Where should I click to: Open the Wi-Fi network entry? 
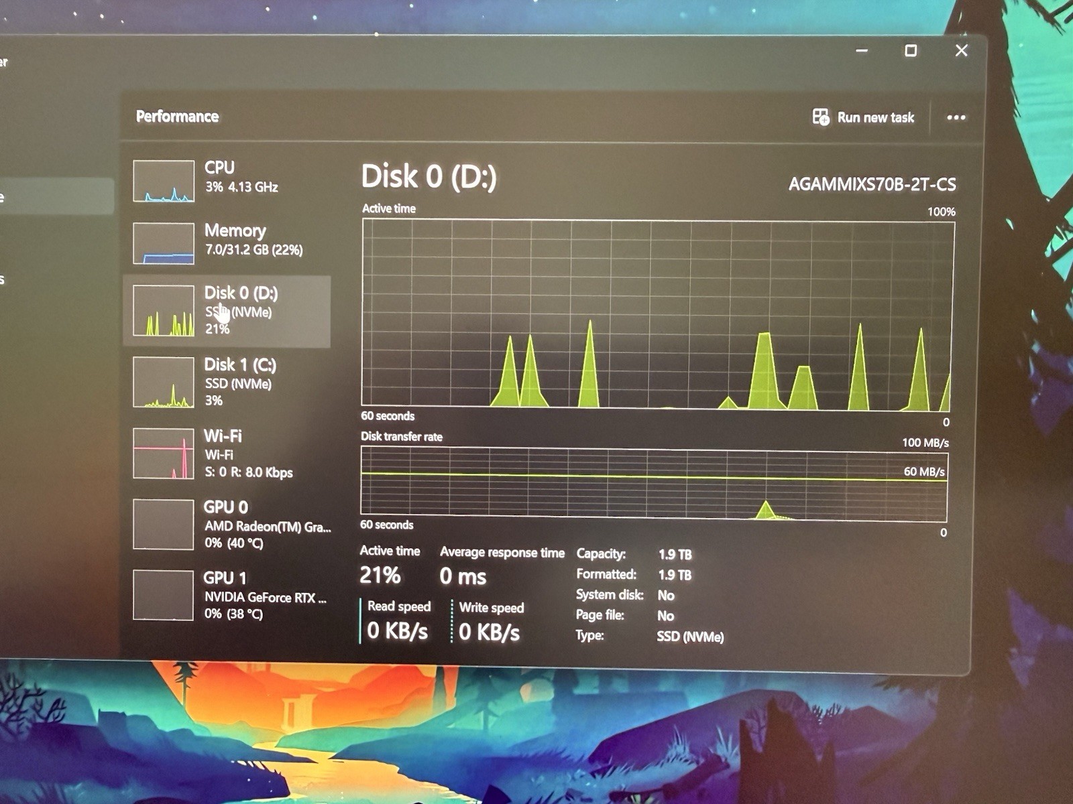(227, 454)
